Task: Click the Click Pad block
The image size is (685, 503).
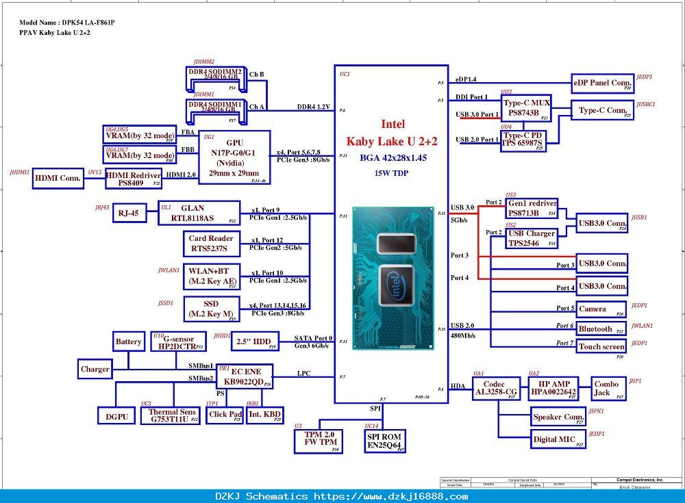Action: point(225,415)
